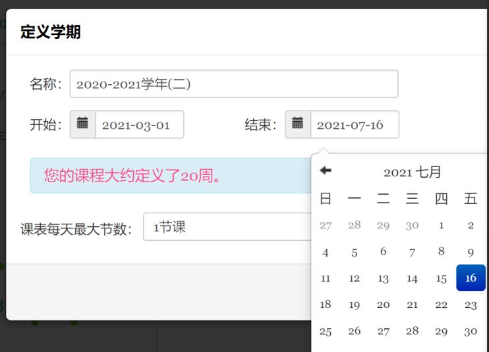Go to previous month with left arrow
The width and height of the screenshot is (489, 352).
(x=326, y=171)
